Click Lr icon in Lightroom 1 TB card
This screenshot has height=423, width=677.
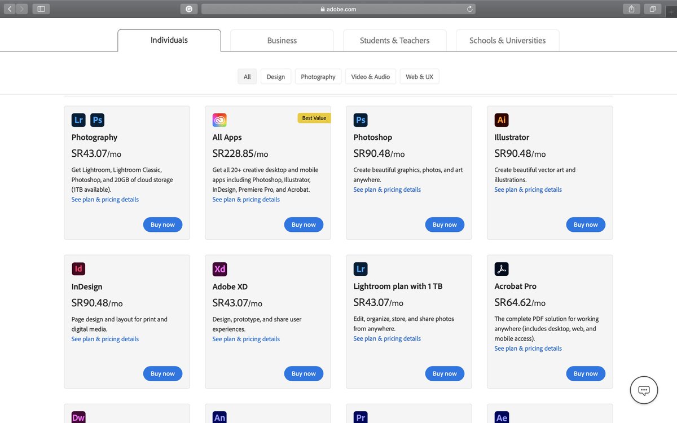pos(361,269)
